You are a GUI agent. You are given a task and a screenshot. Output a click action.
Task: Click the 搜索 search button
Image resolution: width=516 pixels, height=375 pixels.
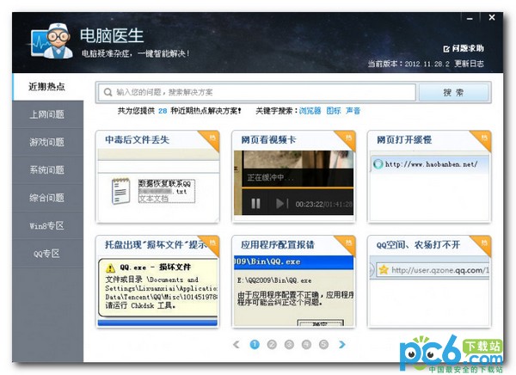pos(453,92)
